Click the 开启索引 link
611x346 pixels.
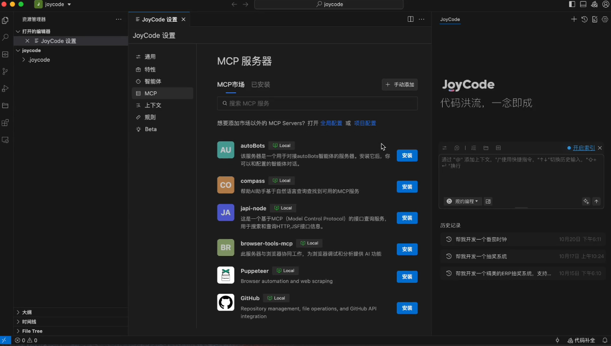[584, 148]
